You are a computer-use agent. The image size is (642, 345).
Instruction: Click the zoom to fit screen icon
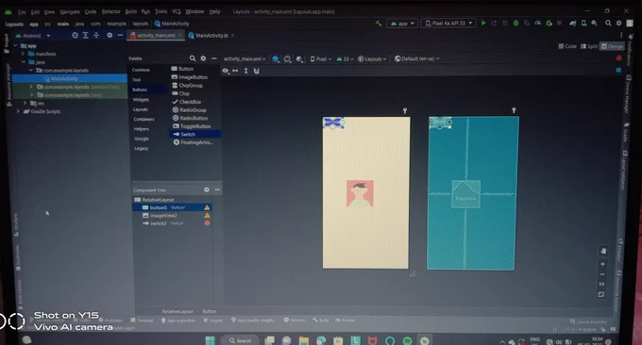[601, 294]
